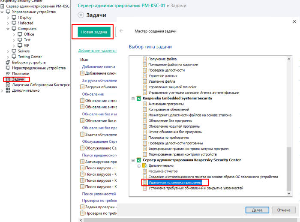Click the Computers group monitor icon

tap(14, 29)
